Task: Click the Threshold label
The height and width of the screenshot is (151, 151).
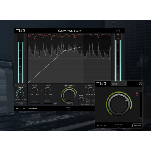Action: (x=69, y=86)
